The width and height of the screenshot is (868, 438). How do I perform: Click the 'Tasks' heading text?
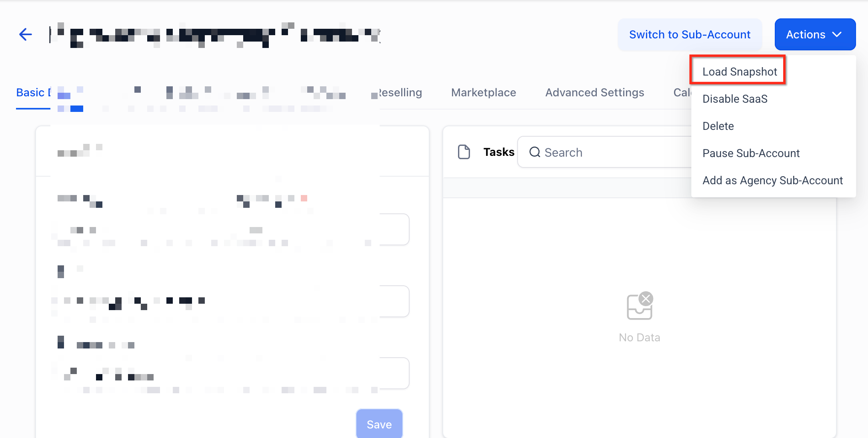click(x=499, y=152)
